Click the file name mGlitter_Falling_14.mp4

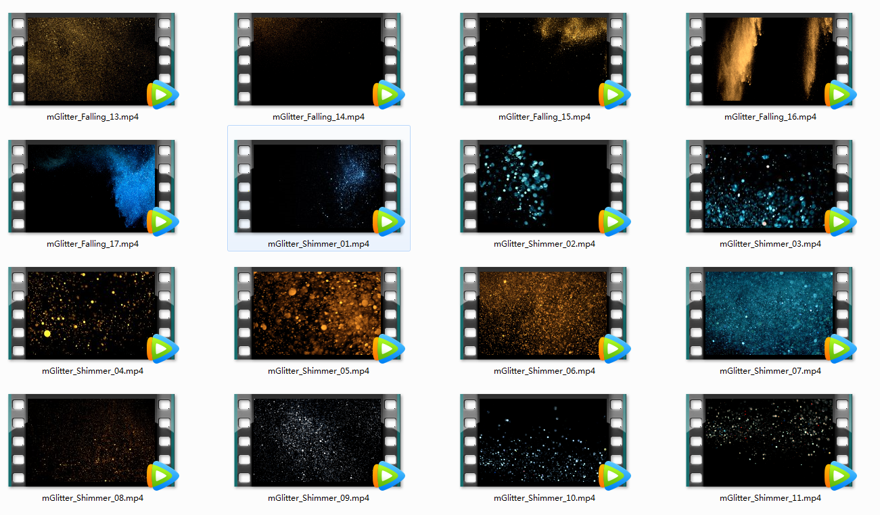(319, 117)
